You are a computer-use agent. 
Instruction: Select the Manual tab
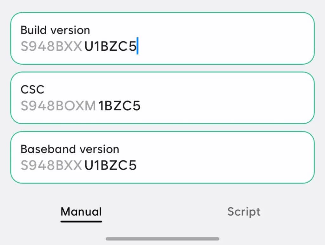pyautogui.click(x=81, y=211)
